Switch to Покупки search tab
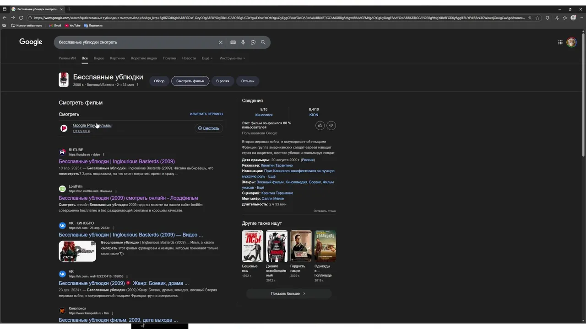The image size is (586, 329). 169,58
